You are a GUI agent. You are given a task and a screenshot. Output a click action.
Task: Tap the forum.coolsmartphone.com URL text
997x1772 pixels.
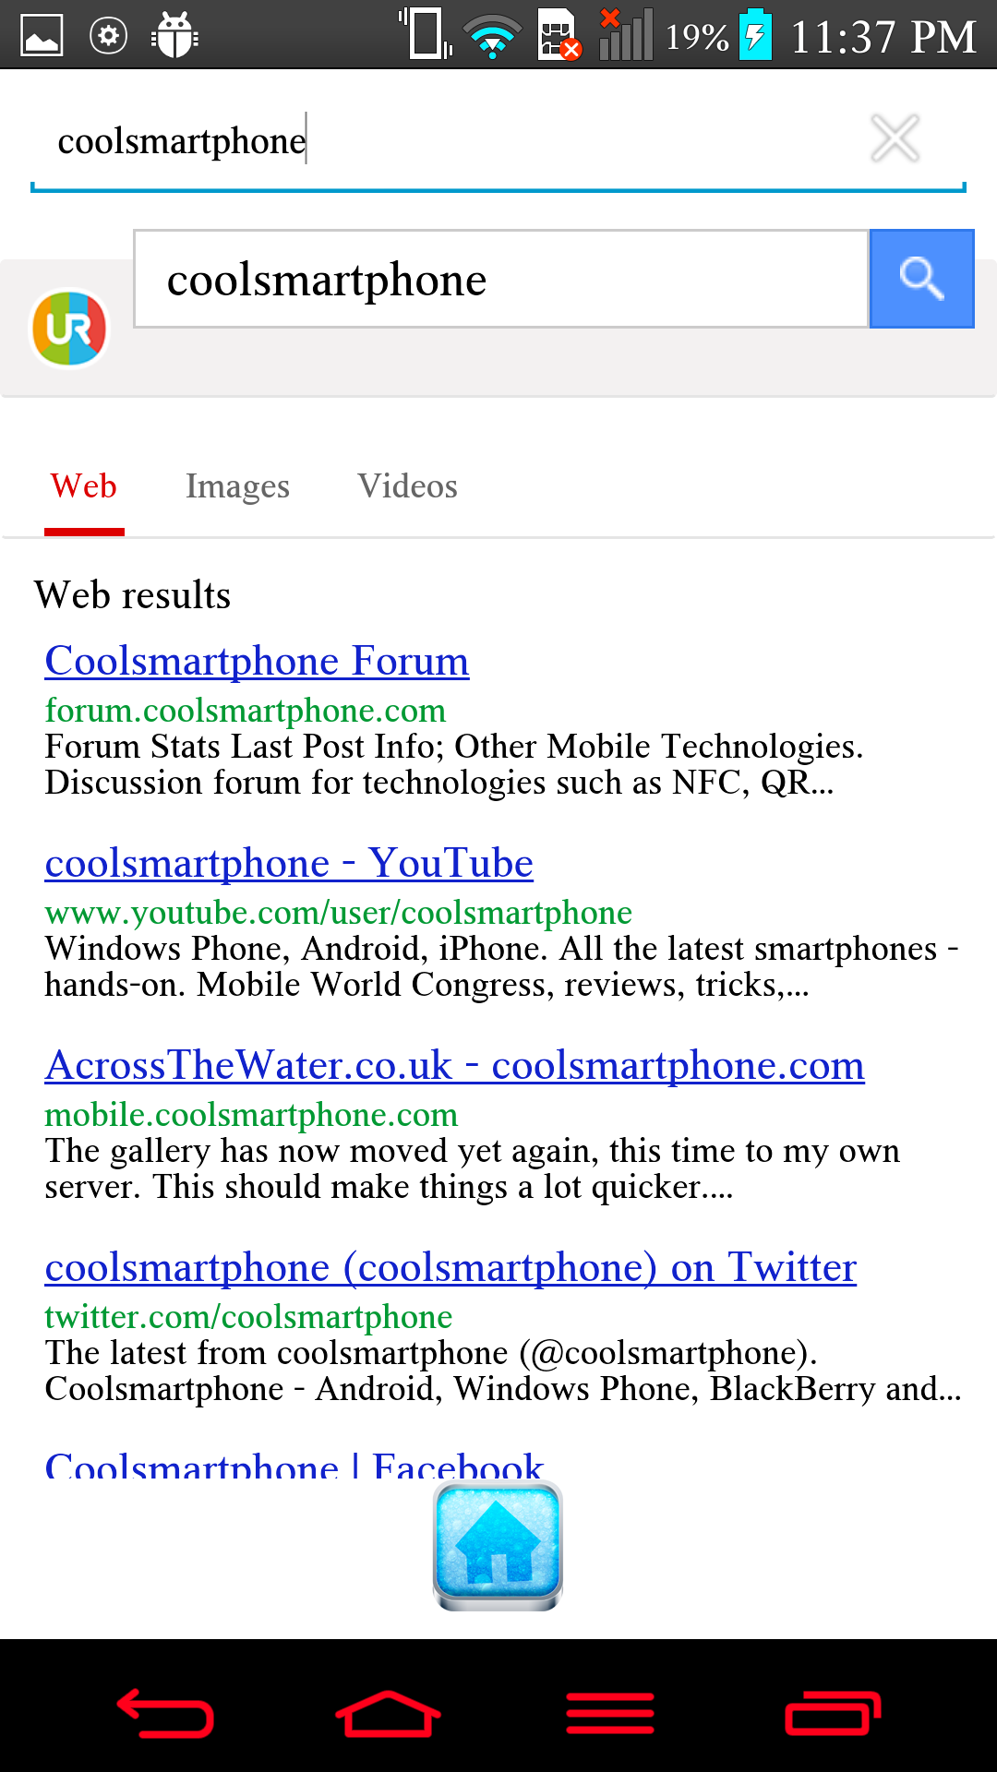click(x=246, y=711)
